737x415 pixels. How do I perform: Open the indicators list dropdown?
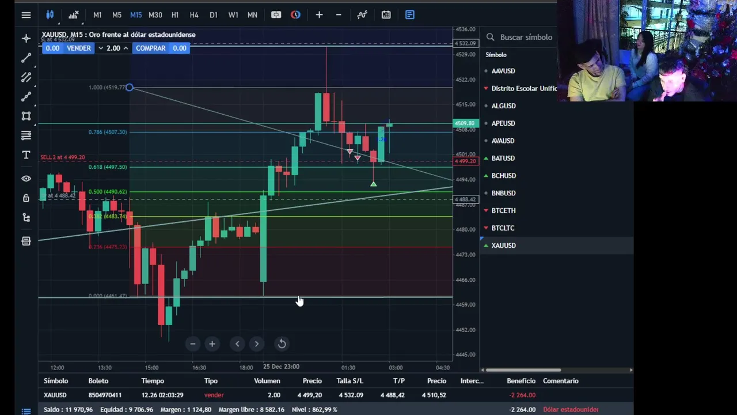pyautogui.click(x=74, y=15)
